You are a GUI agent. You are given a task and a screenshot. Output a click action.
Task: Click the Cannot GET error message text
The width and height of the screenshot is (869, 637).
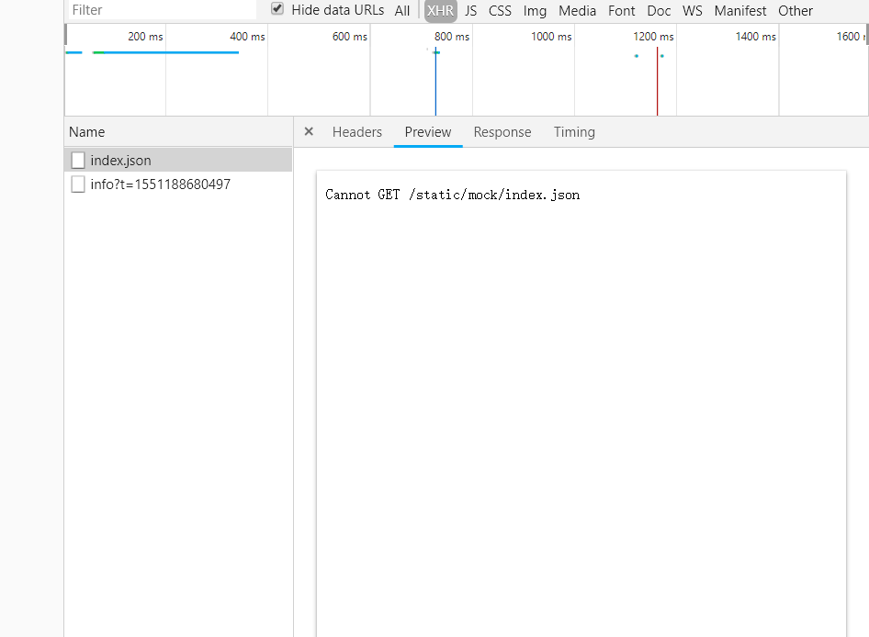(x=452, y=195)
